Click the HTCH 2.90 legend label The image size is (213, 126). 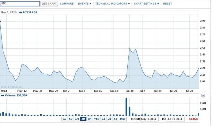click(x=28, y=12)
